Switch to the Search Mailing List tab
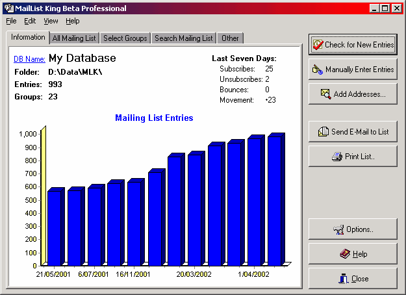 point(184,38)
